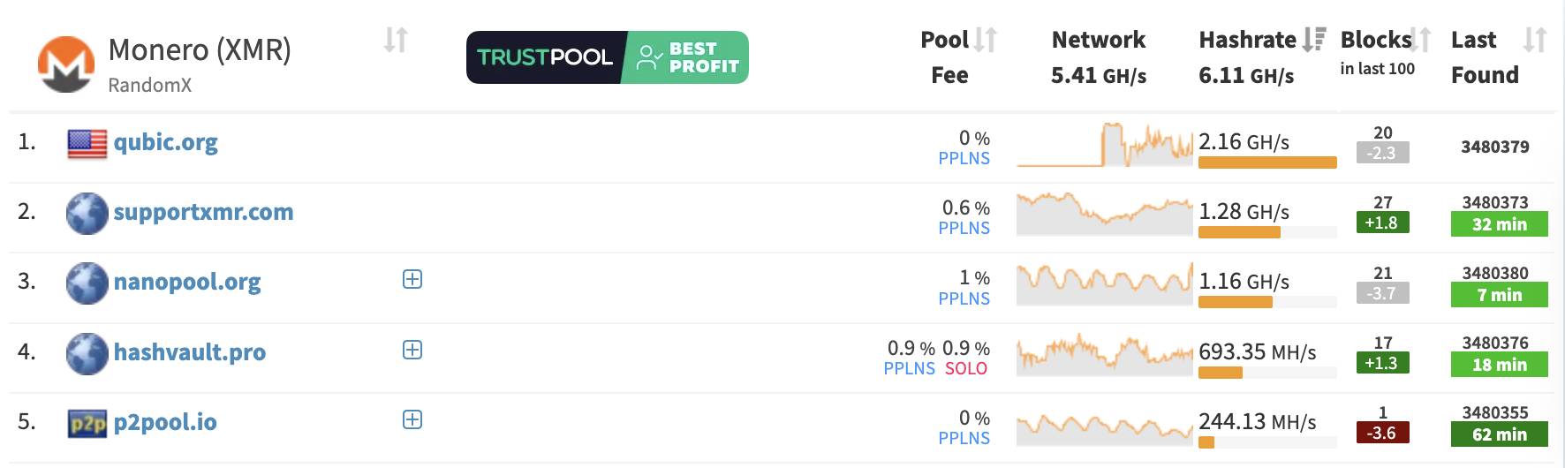Sort by Pool Fee arrows icon
1565x468 pixels.
(986, 40)
